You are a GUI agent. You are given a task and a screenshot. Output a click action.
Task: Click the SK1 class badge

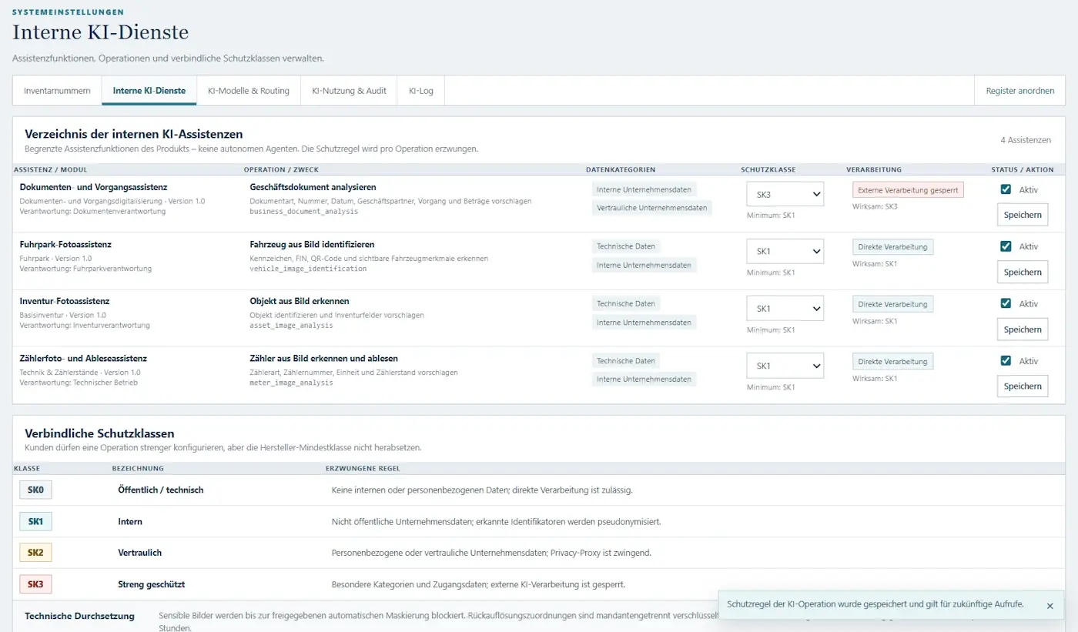click(x=35, y=521)
